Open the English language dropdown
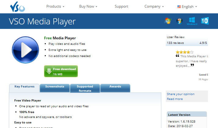The height and width of the screenshot is (128, 218). pos(187,6)
